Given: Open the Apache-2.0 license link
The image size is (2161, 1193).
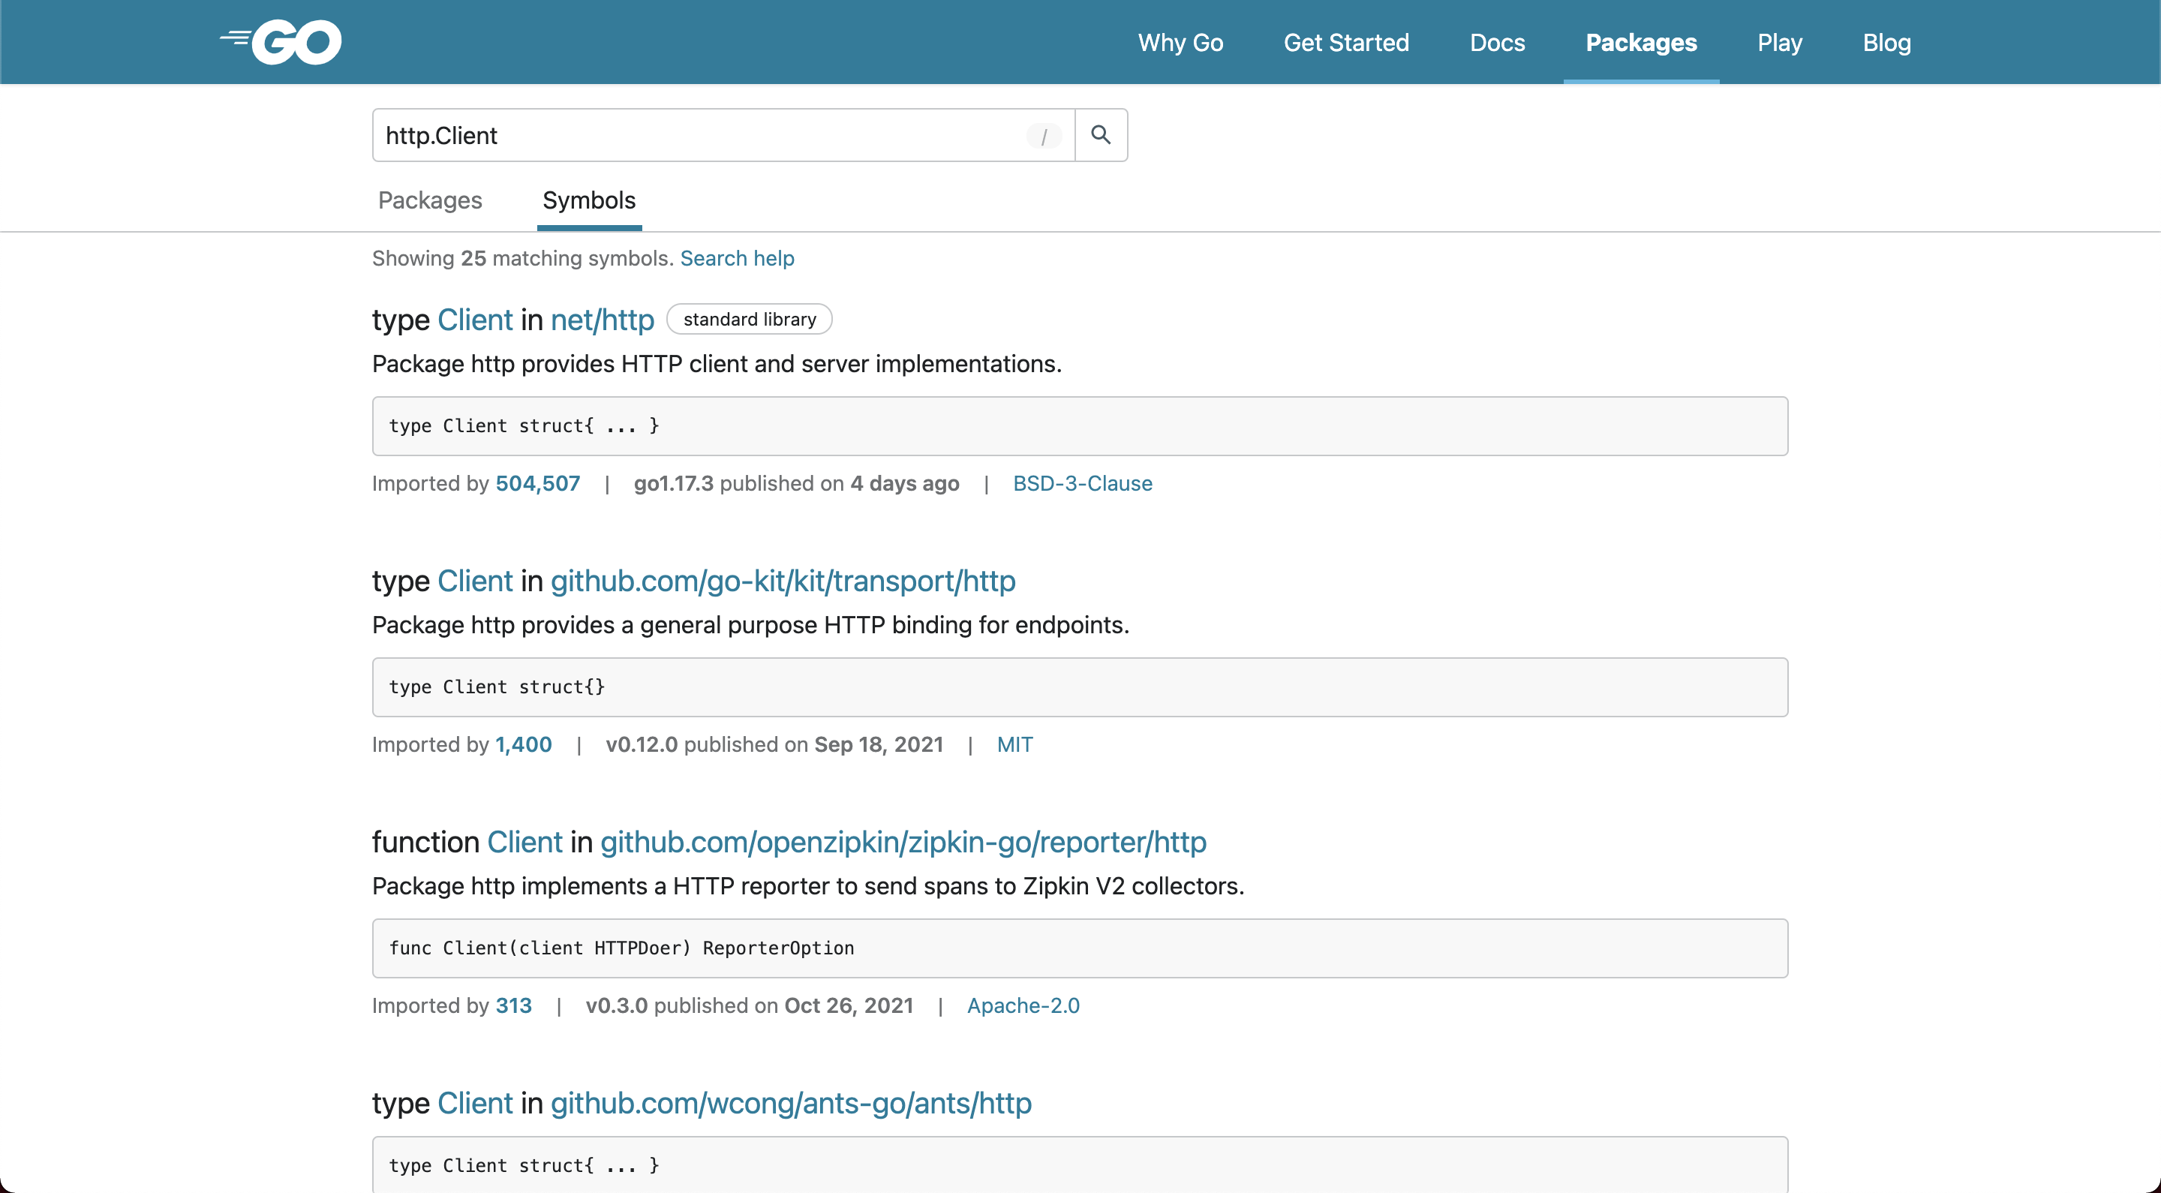Looking at the screenshot, I should point(1023,1005).
